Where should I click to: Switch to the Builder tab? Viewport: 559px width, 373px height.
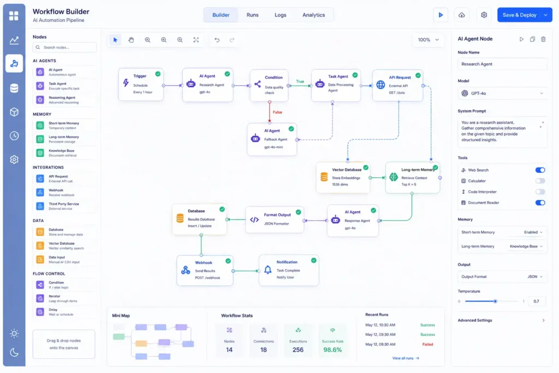click(x=221, y=15)
